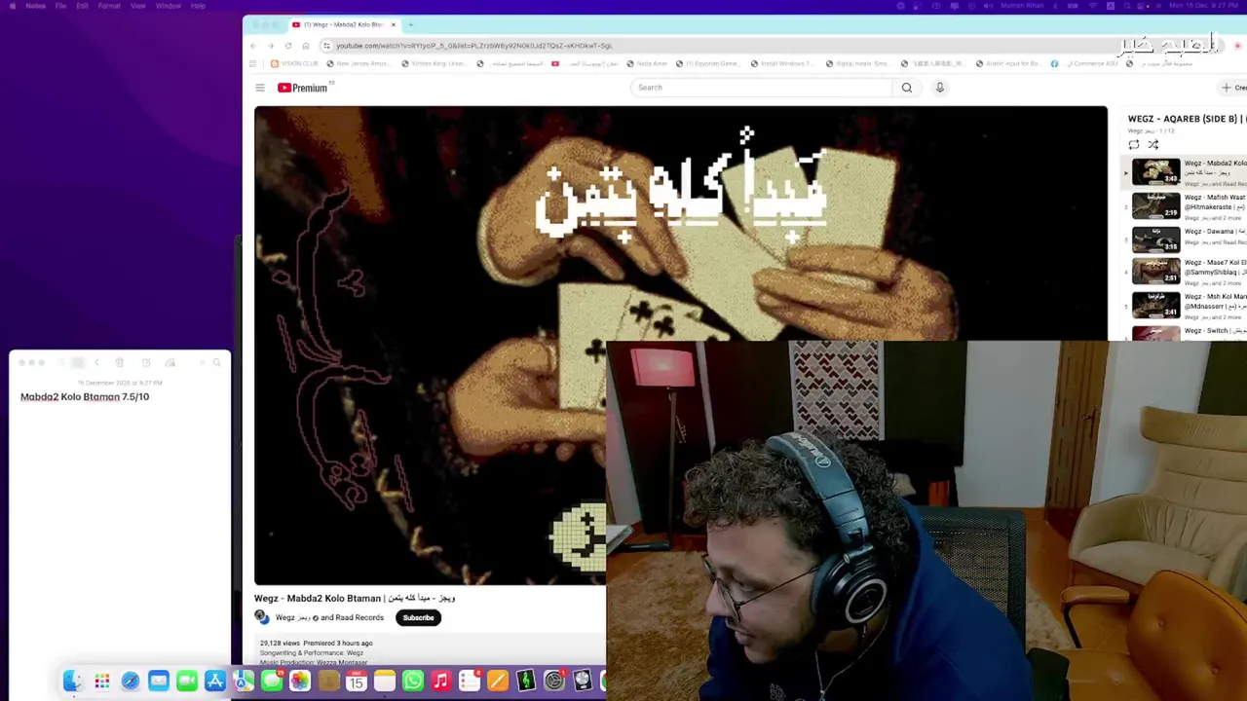Click the YouTube Create button
The image size is (1247, 701).
click(x=1233, y=88)
